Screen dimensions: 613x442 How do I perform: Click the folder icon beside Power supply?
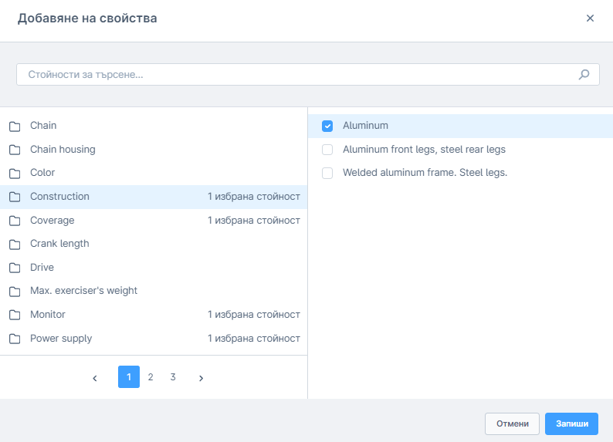click(x=15, y=339)
